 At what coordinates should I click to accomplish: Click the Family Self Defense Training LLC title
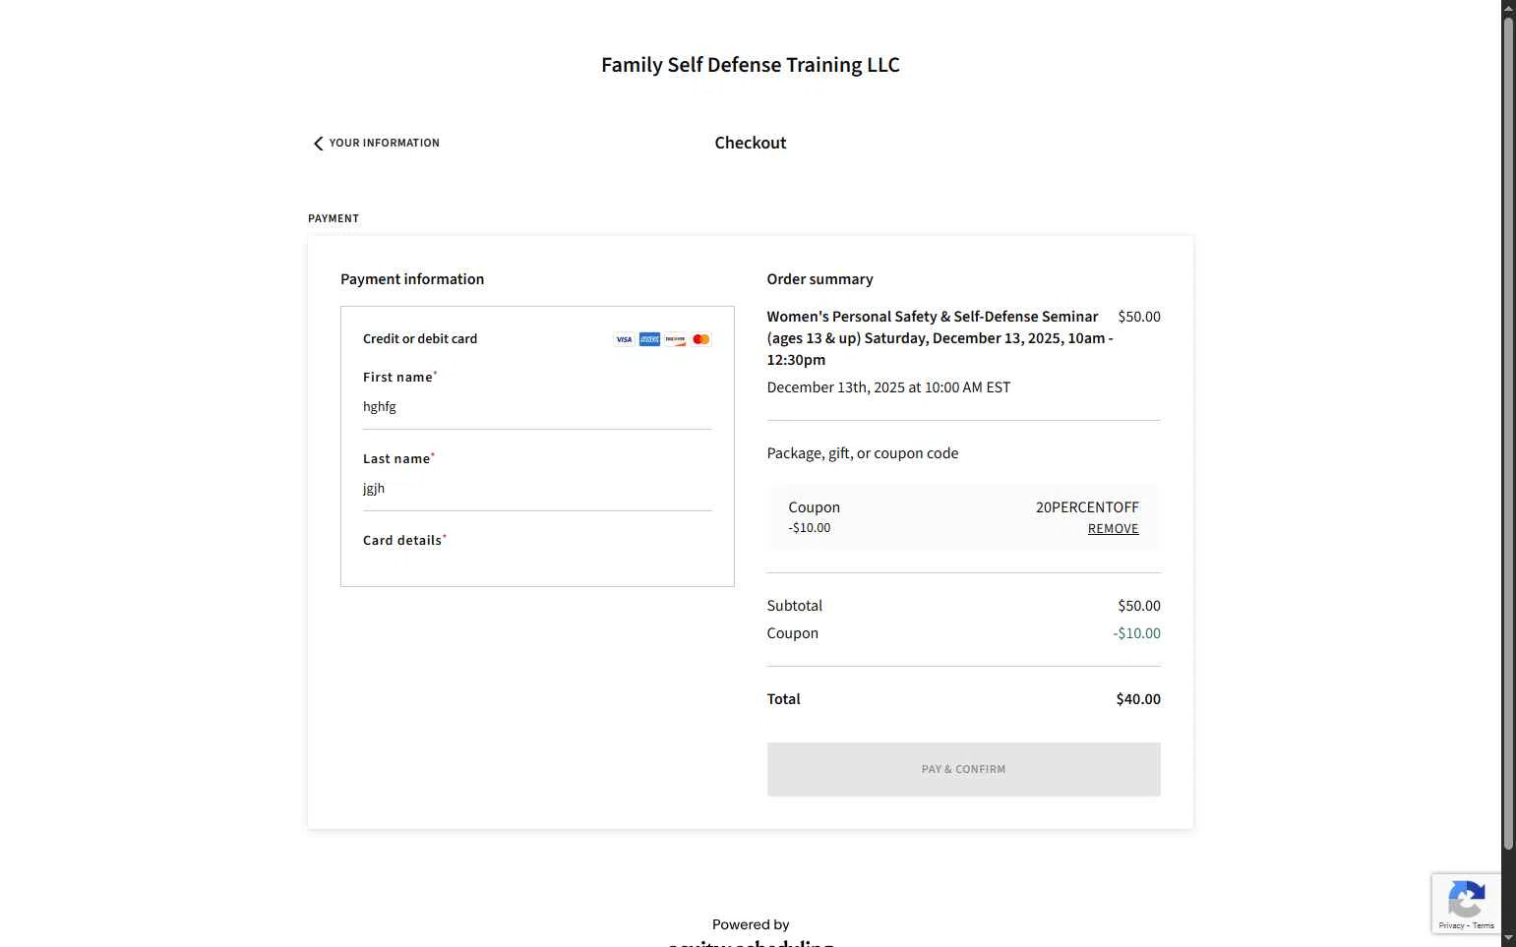751,65
